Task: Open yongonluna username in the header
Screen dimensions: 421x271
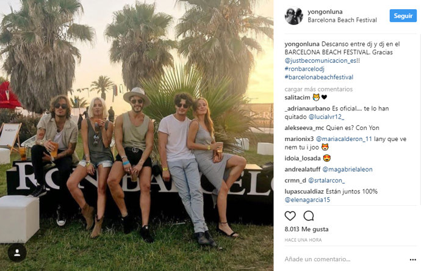Action: pos(325,12)
